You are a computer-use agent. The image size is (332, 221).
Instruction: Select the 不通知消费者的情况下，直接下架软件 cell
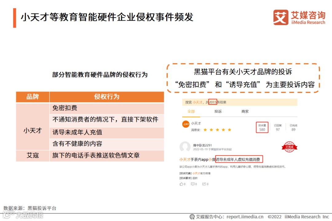click(x=107, y=121)
